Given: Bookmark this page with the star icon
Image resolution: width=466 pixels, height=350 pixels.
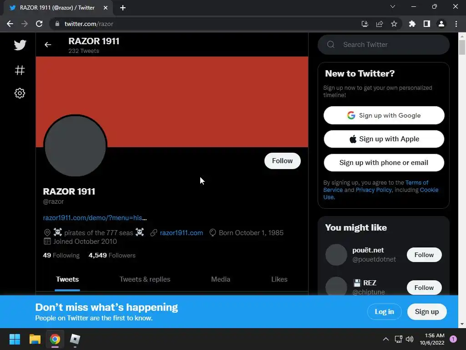Looking at the screenshot, I should click(x=394, y=24).
